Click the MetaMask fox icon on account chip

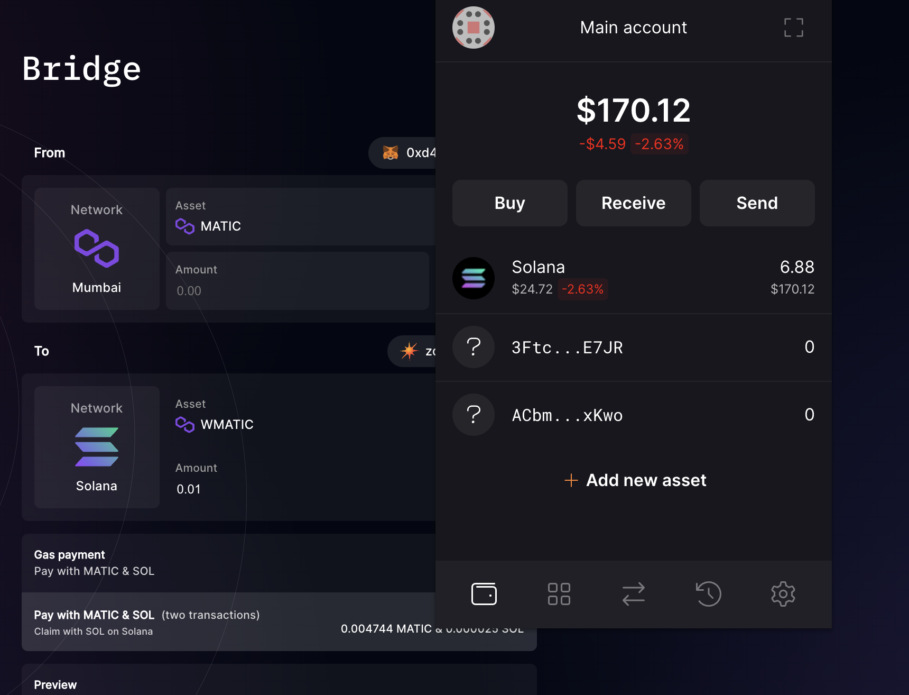391,153
